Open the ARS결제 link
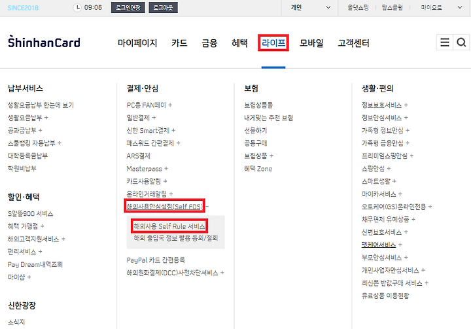471x329 pixels. 138,156
